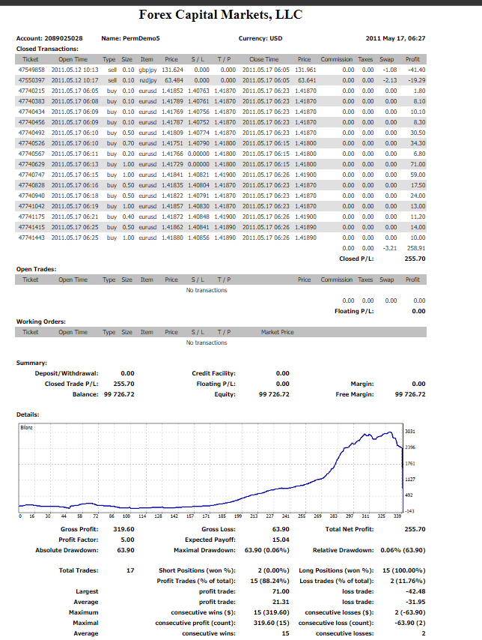This screenshot has height=640, width=482.
Task: Click the Profit Factor value 5.00
Action: [127, 540]
